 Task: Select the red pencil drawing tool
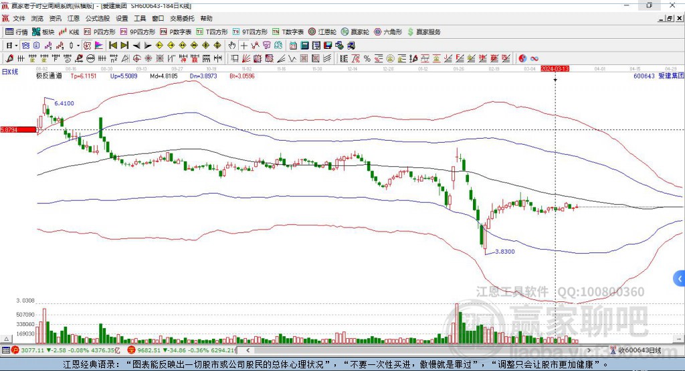coord(9,58)
